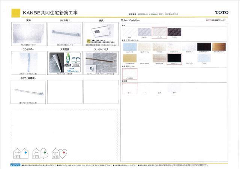Click the 'タオル掛け' label

(65, 20)
